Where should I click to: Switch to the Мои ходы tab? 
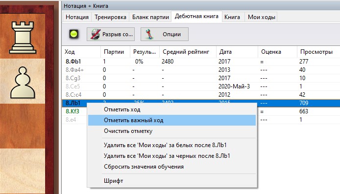(x=262, y=17)
